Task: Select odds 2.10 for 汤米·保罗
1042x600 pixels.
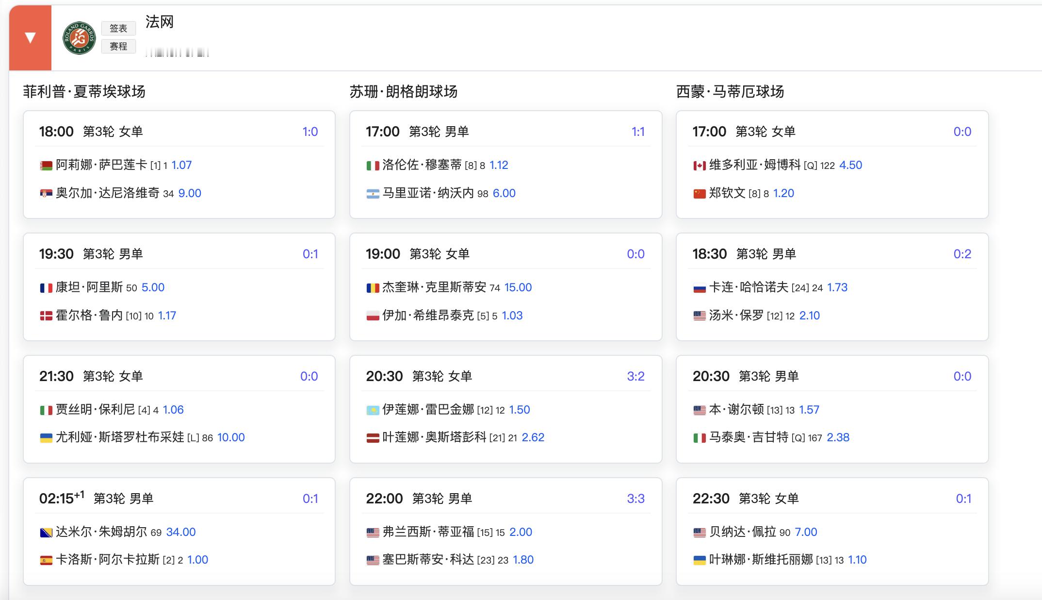Action: pos(809,316)
